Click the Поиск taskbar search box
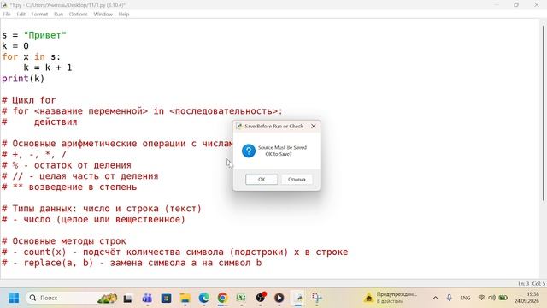This screenshot has height=308, width=547. [72, 298]
